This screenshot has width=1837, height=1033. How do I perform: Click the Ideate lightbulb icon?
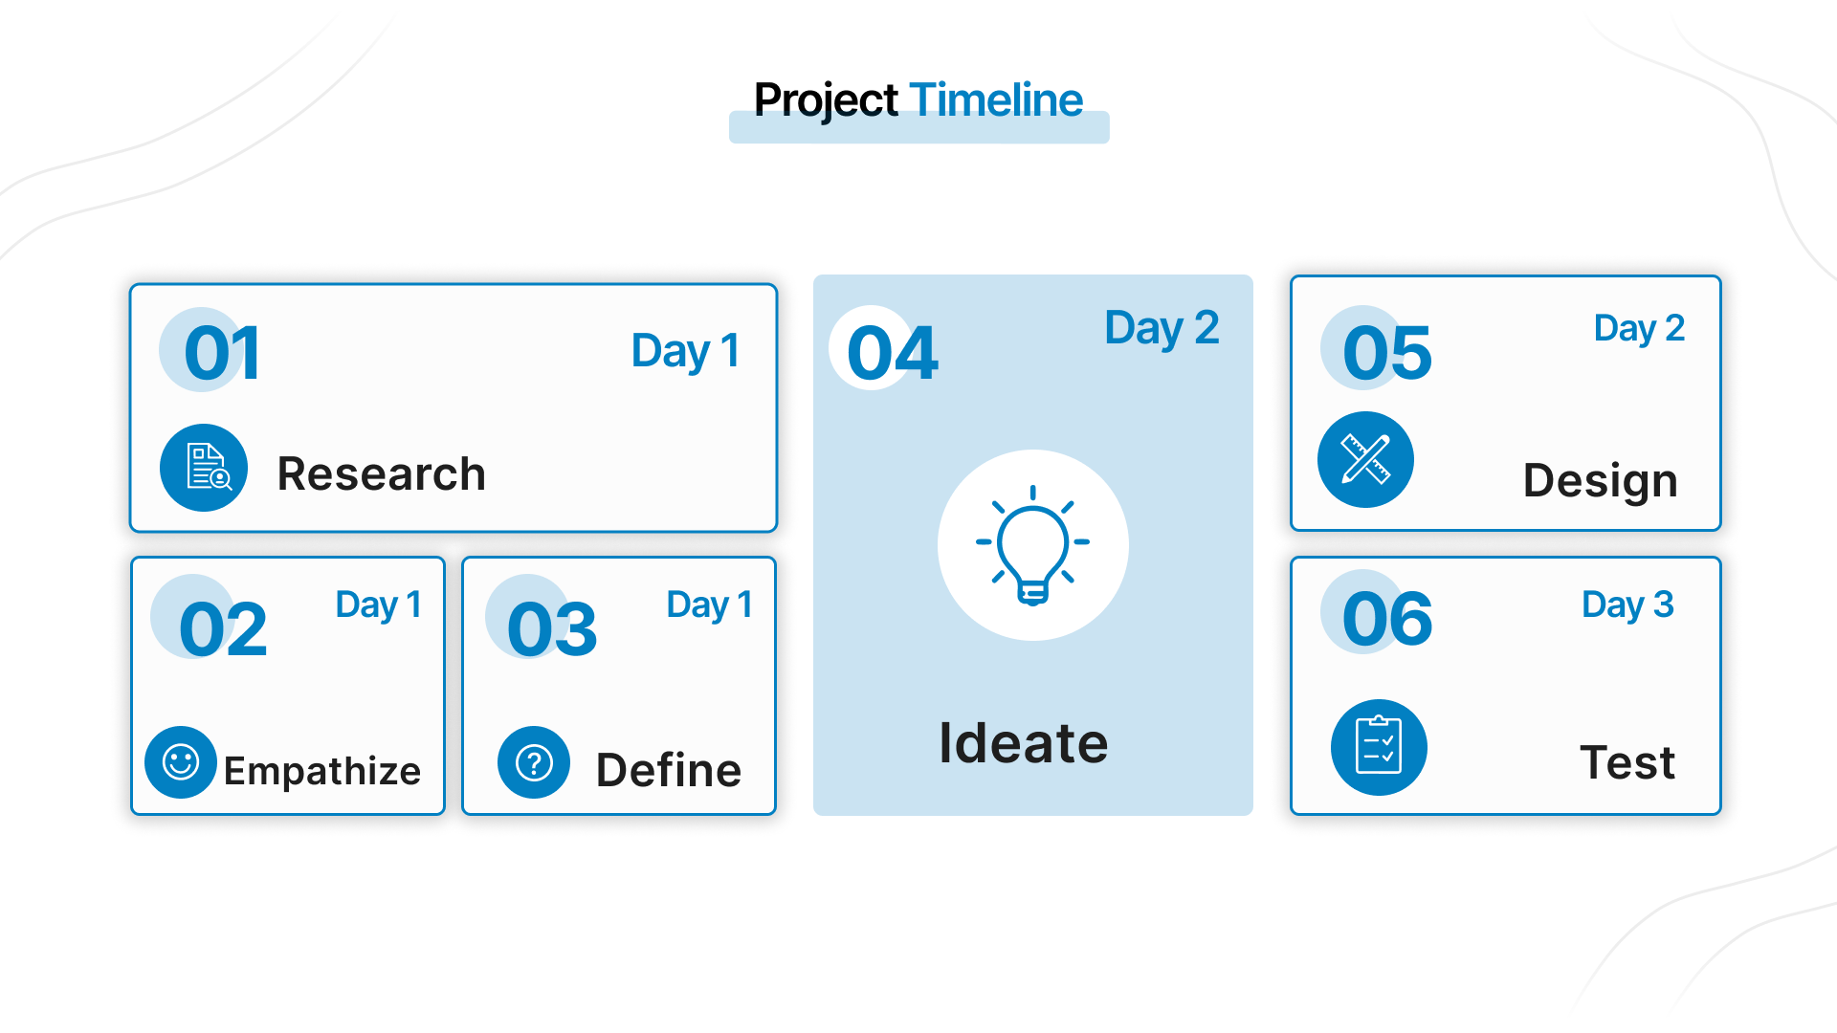pos(1032,545)
